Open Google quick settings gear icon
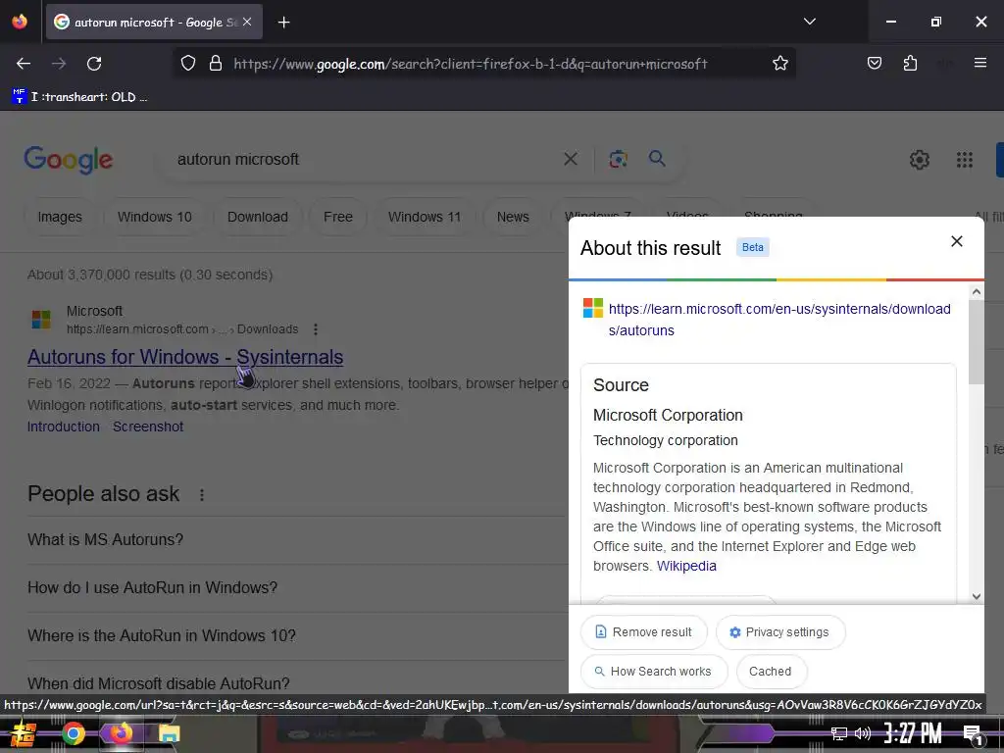This screenshot has height=753, width=1004. [920, 160]
